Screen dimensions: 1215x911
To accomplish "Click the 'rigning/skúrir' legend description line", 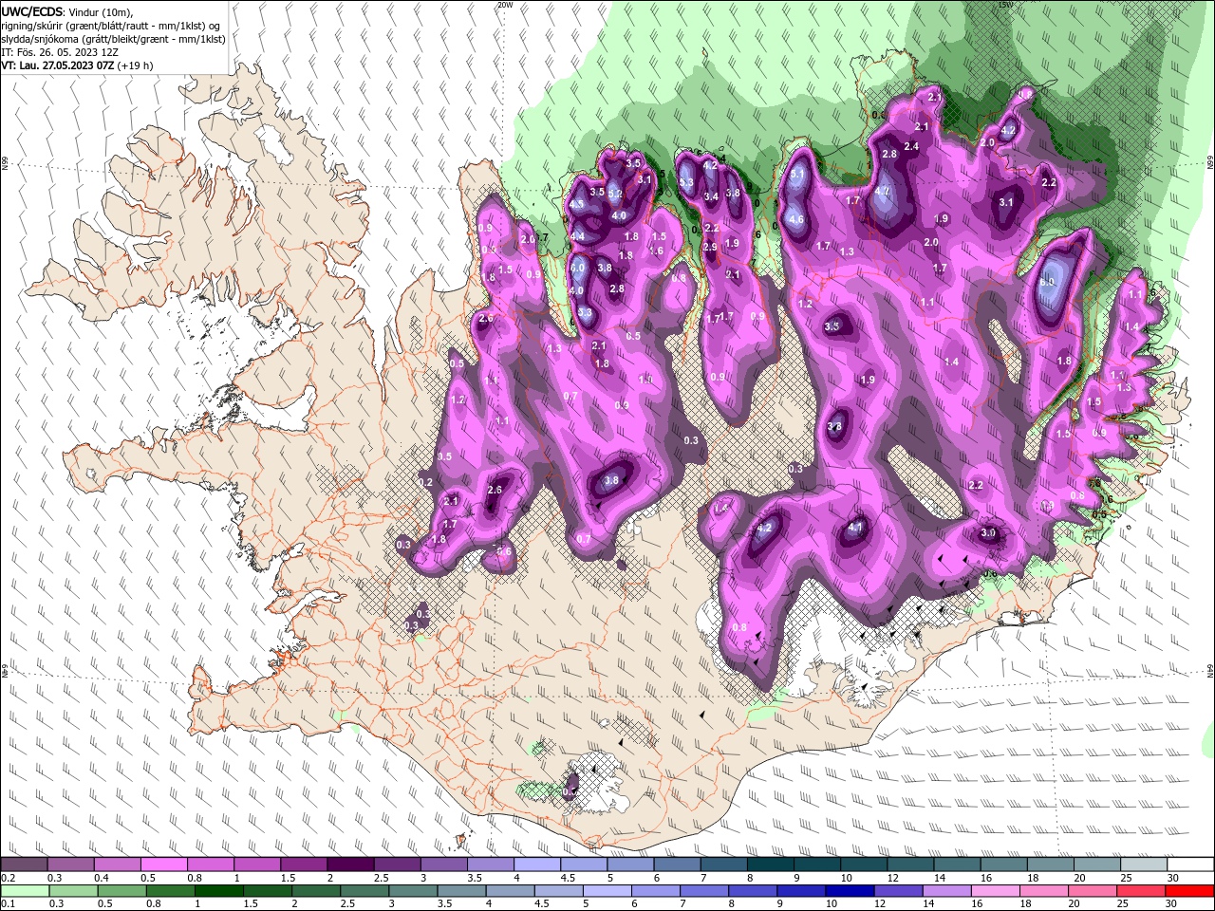I will point(111,25).
